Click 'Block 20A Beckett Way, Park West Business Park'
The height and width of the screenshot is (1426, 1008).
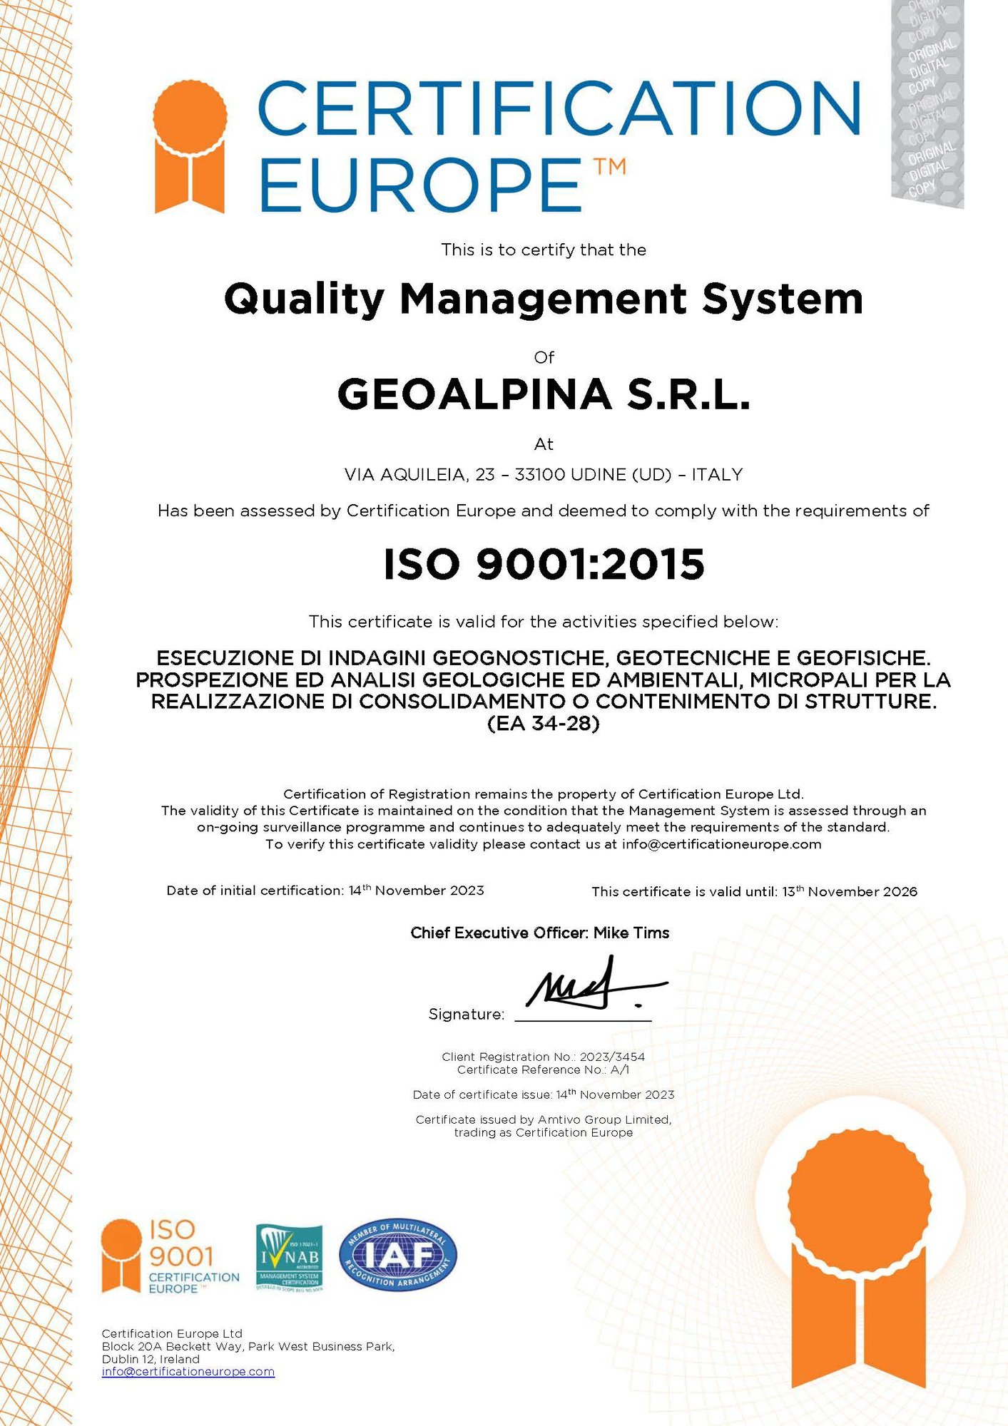click(x=248, y=1346)
